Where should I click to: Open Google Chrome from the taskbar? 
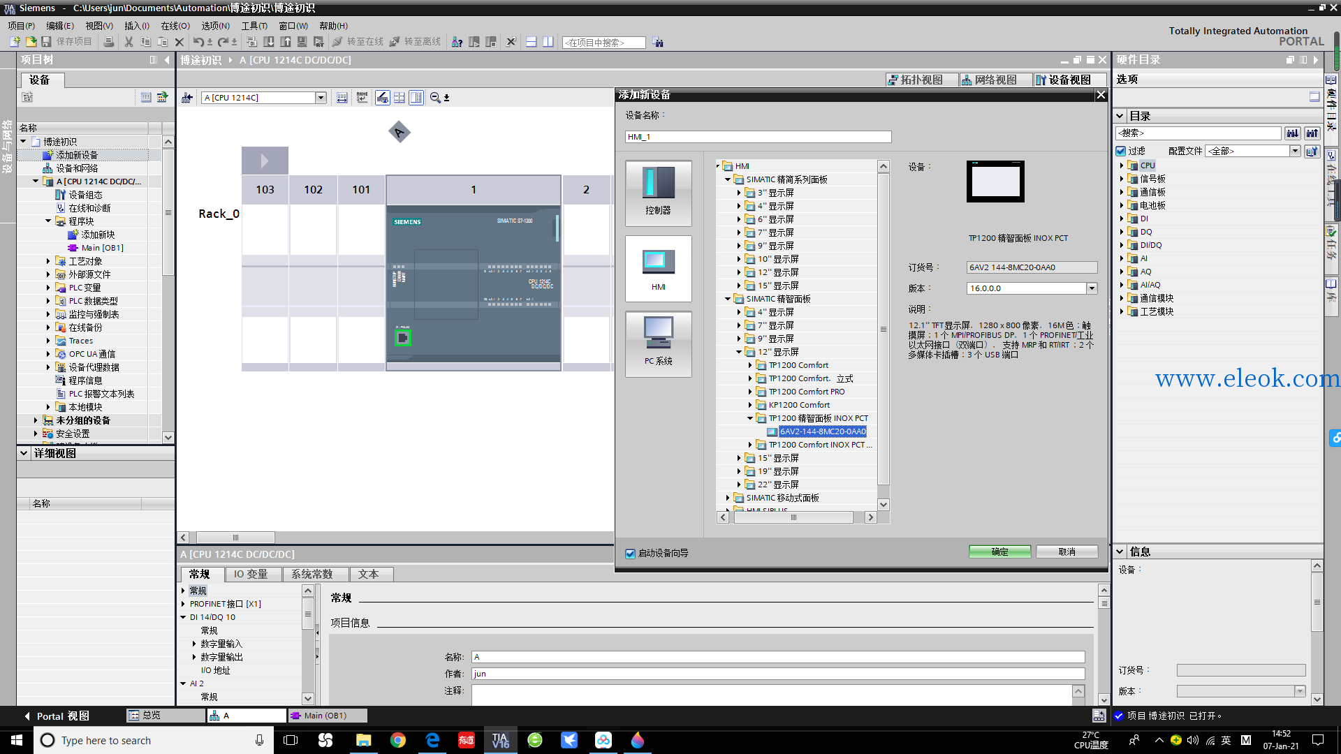click(x=398, y=740)
